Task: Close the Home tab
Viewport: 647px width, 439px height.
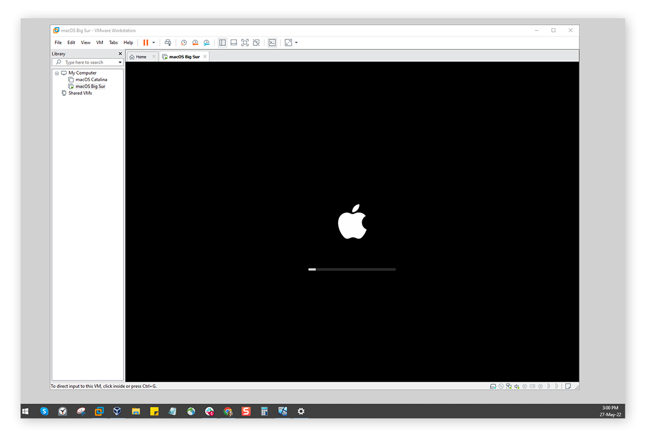Action: point(154,56)
